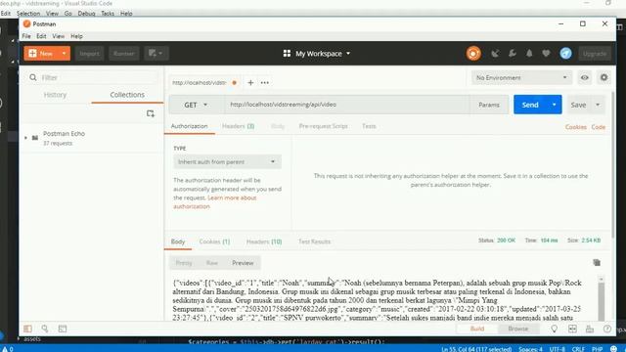Click the lightbulb bootcamp icon
This screenshot has width=626, height=352.
pos(555,329)
